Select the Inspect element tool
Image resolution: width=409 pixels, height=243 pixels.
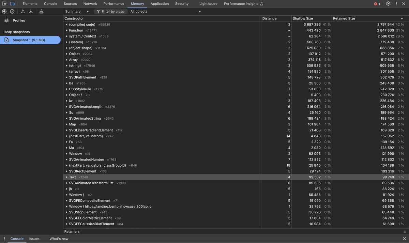pyautogui.click(x=4, y=3)
